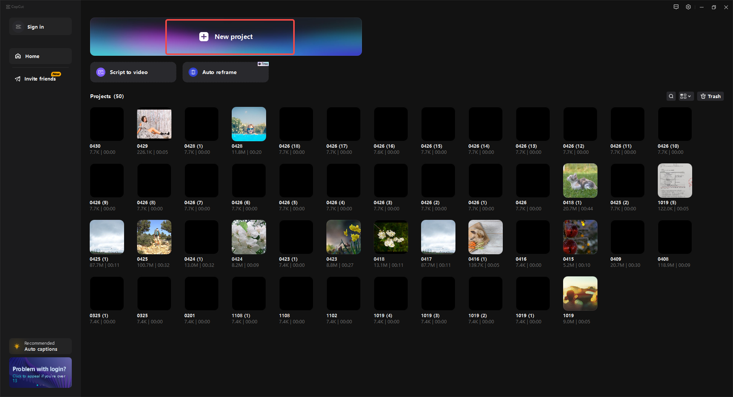Open the feedback icon in title bar

[676, 7]
